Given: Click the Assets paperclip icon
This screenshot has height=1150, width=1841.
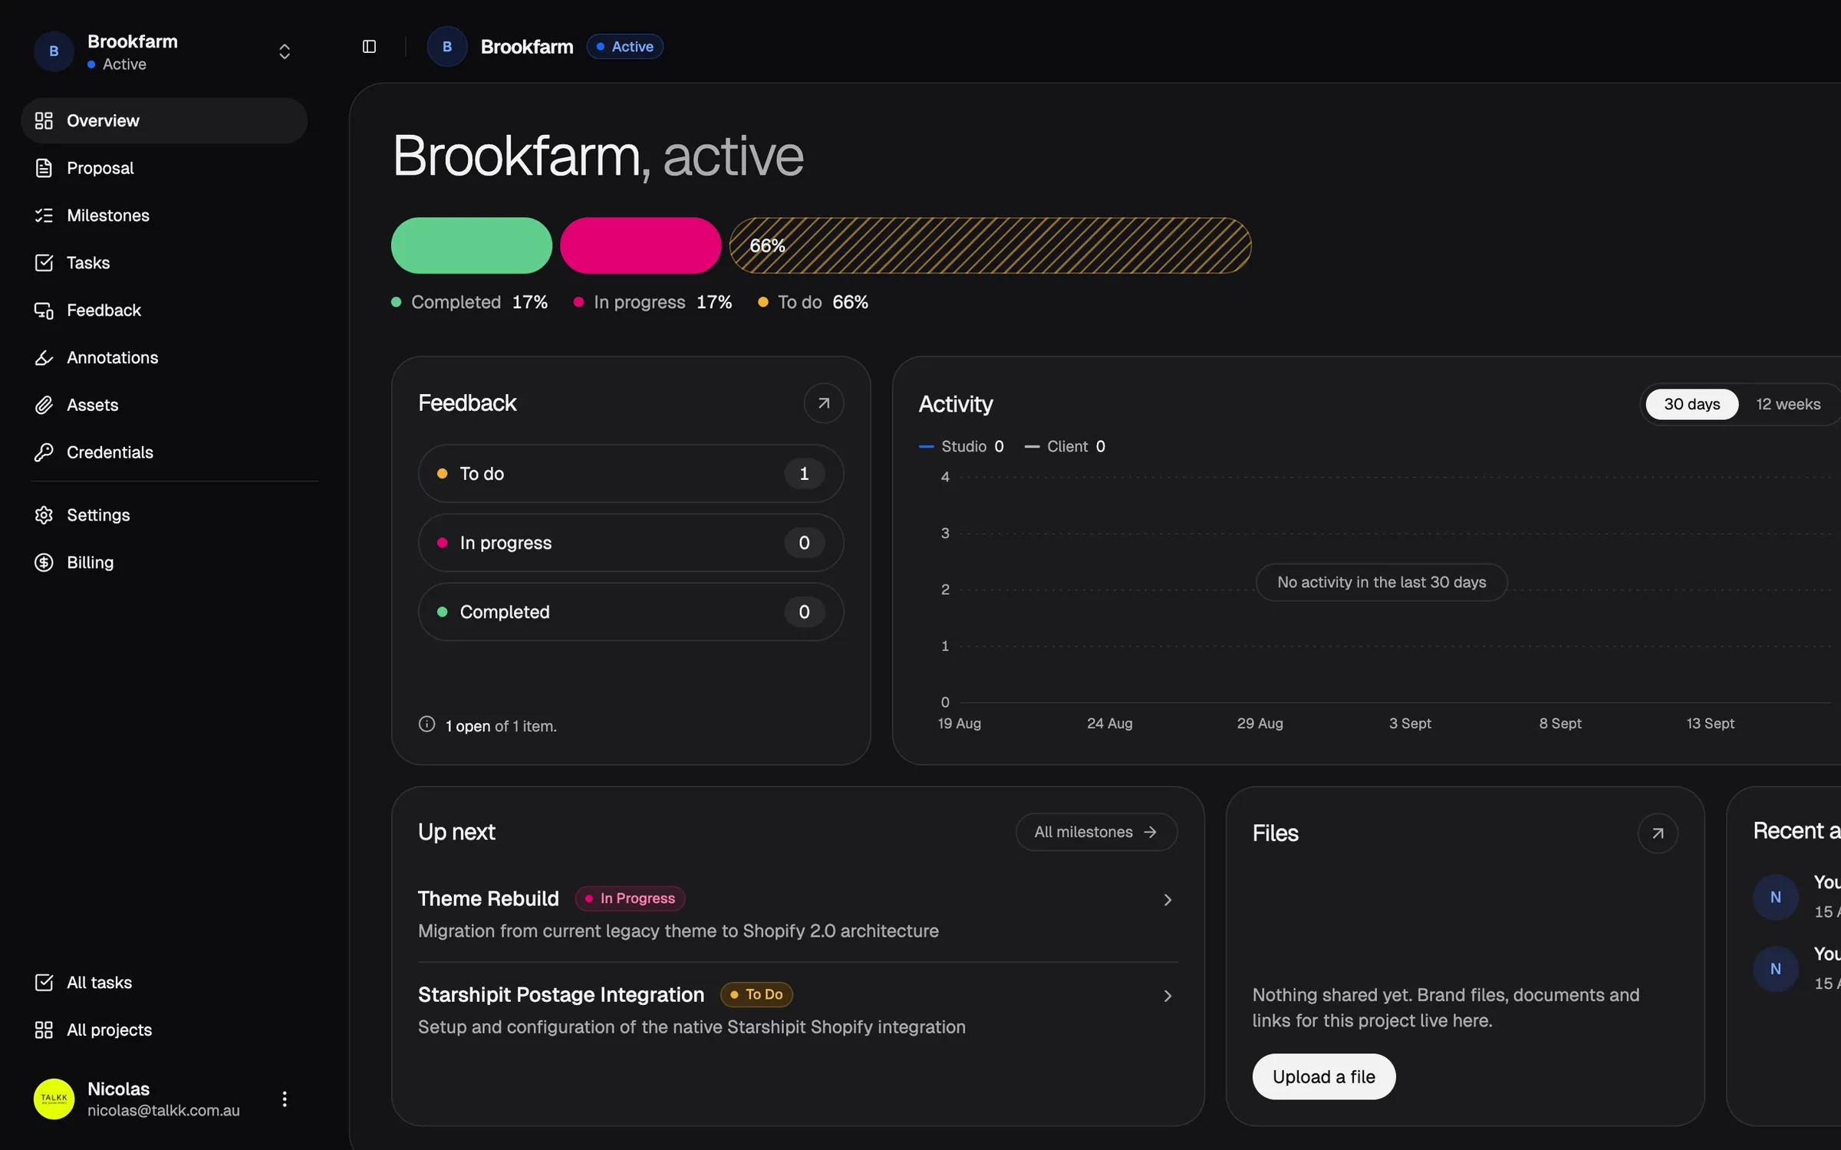Looking at the screenshot, I should click(44, 405).
